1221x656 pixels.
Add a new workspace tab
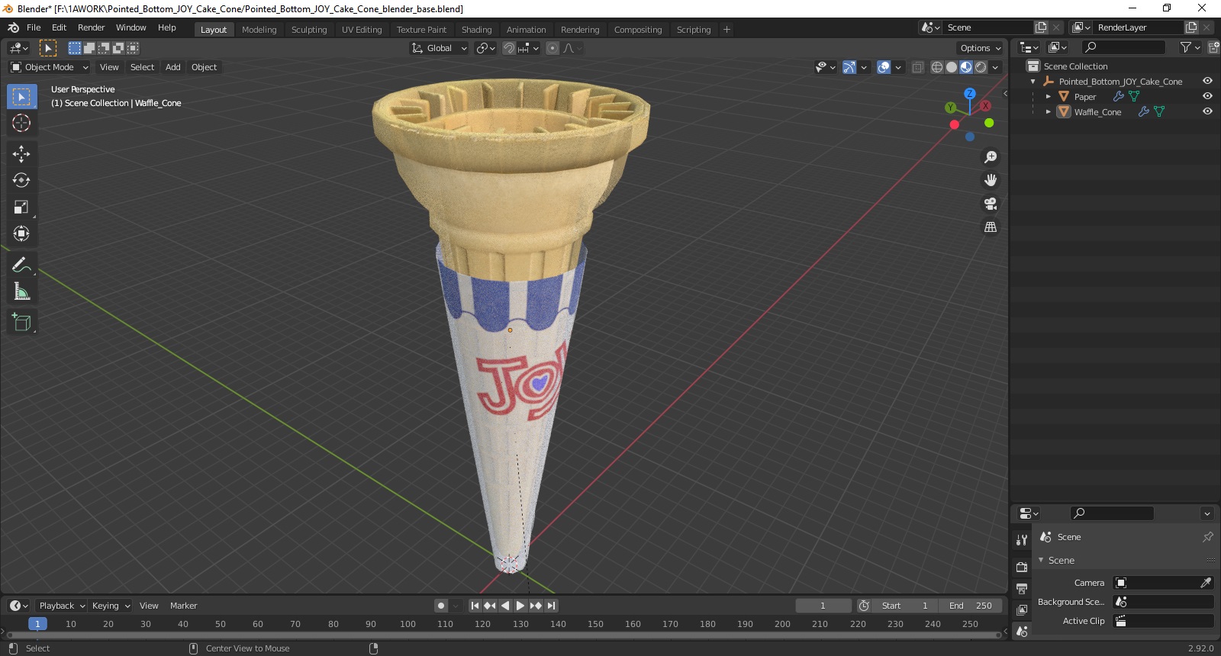[x=726, y=30]
